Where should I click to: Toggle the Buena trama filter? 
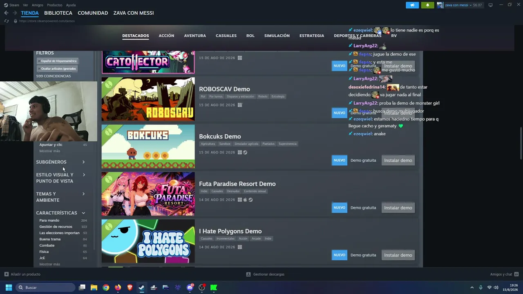(x=63, y=239)
